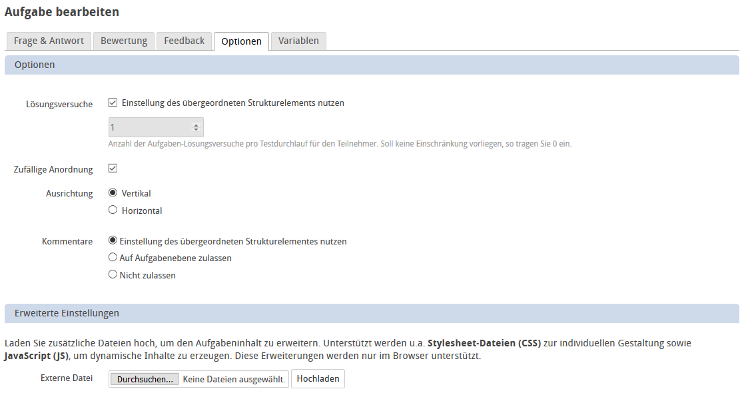Viewport: 744px width, 399px height.
Task: Switch to the Frage & Antwort tab
Action: 48,41
